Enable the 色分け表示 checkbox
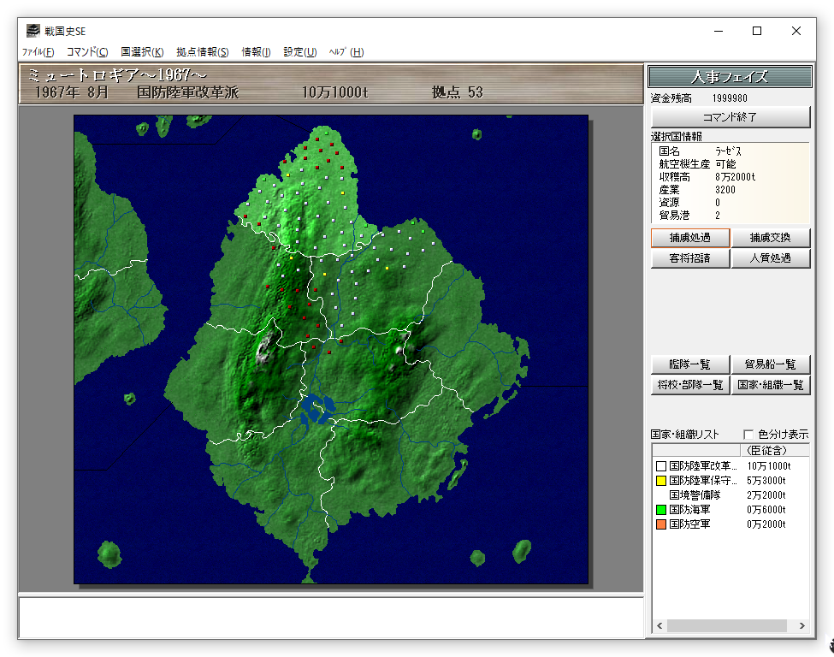 click(x=749, y=435)
